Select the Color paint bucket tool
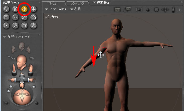 tap(33, 17)
